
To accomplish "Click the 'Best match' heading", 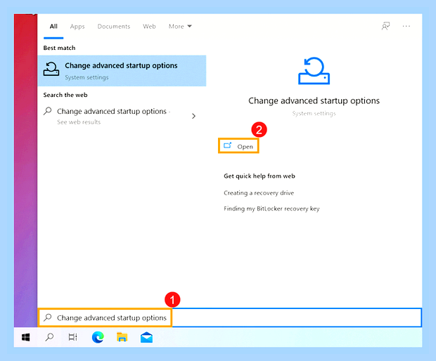I will 59,48.
